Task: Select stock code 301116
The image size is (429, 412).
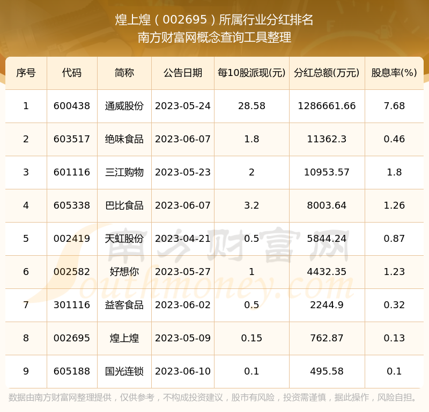Action: pyautogui.click(x=72, y=305)
